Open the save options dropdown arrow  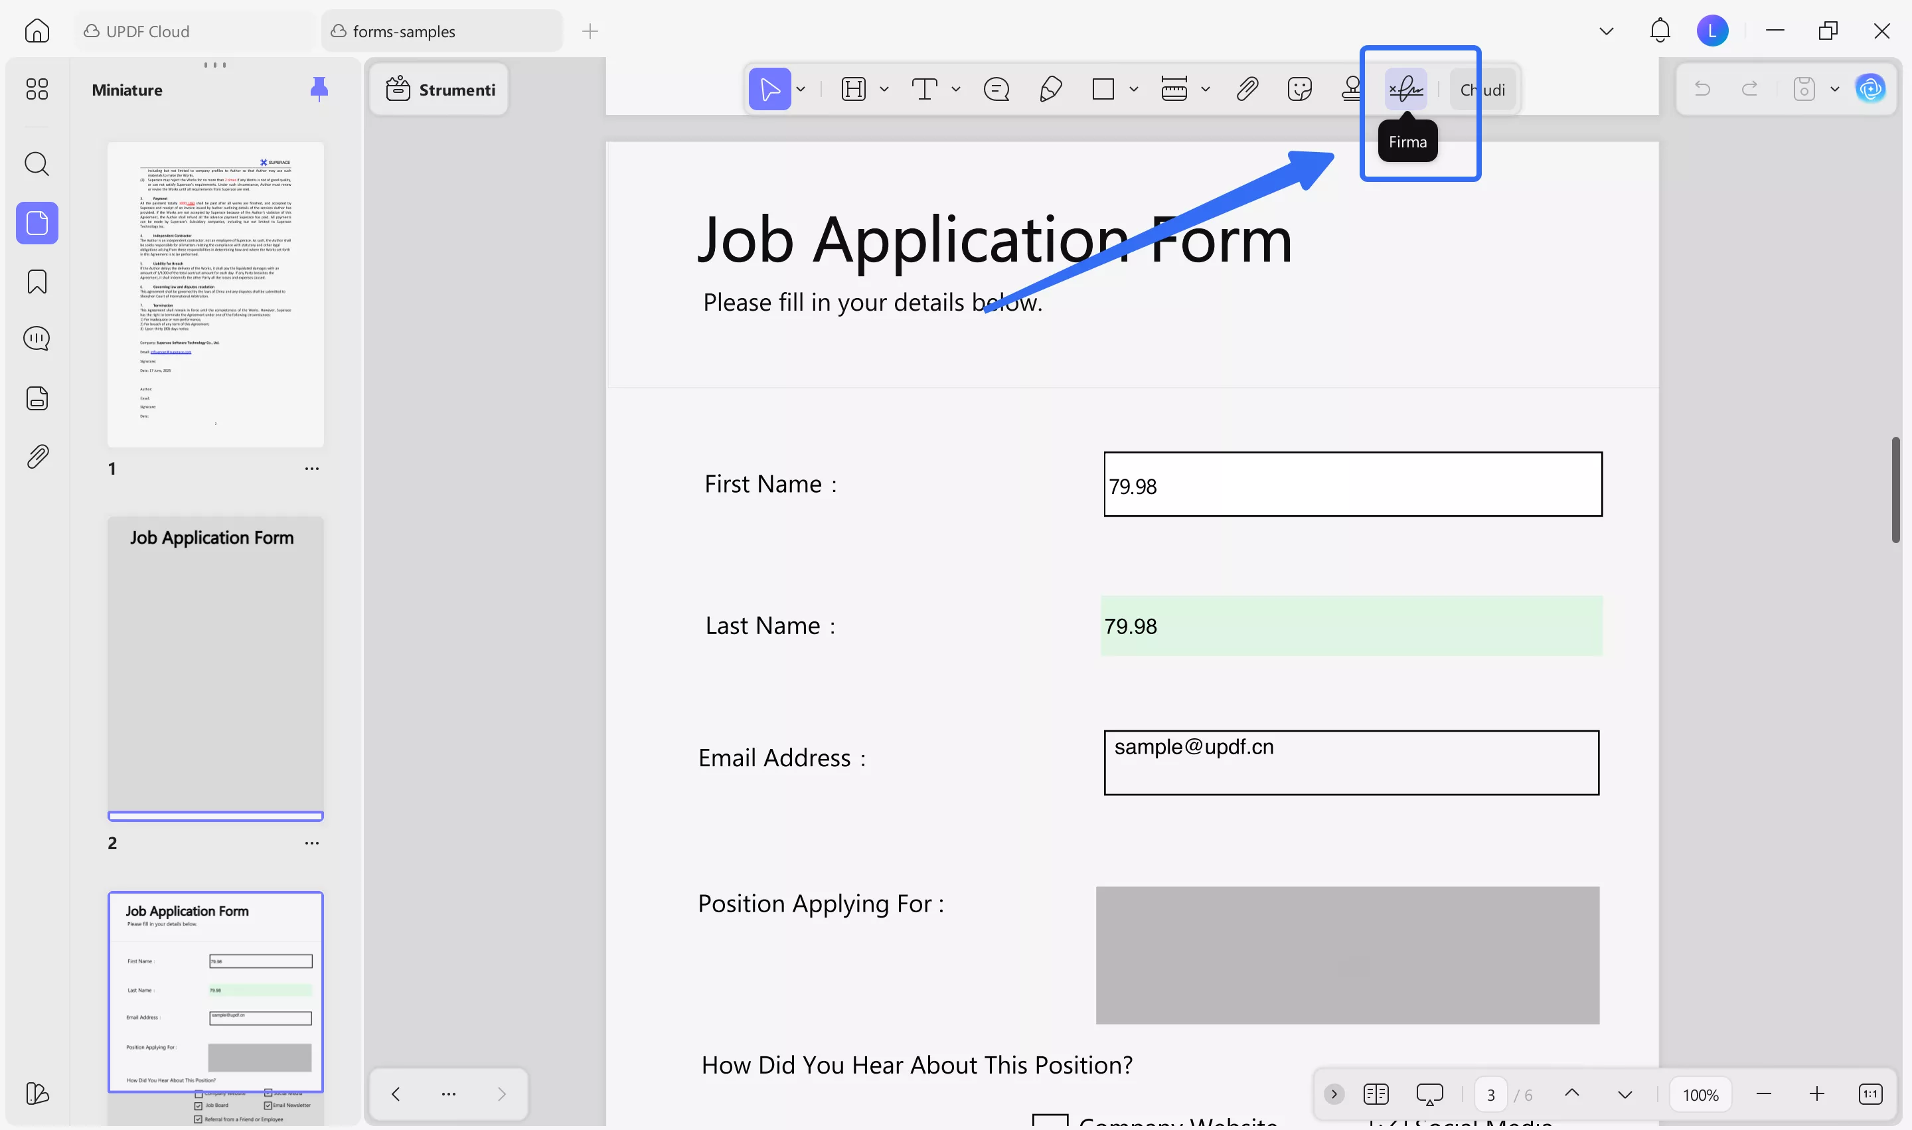1834,88
